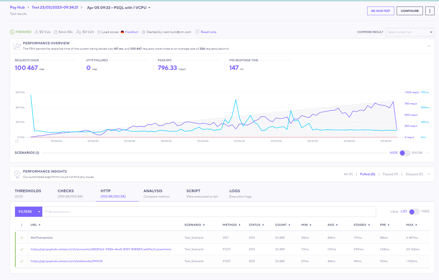Sort by the URL column header
Image resolution: width=439 pixels, height=280 pixels.
(x=35, y=225)
